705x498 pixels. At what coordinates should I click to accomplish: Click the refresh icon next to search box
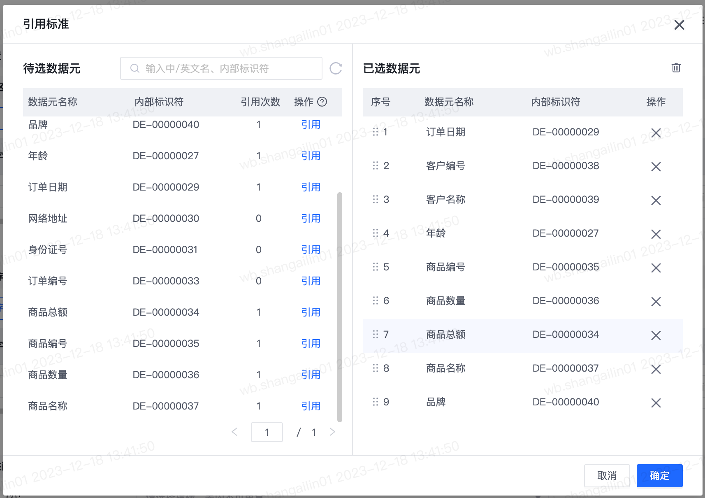(336, 68)
